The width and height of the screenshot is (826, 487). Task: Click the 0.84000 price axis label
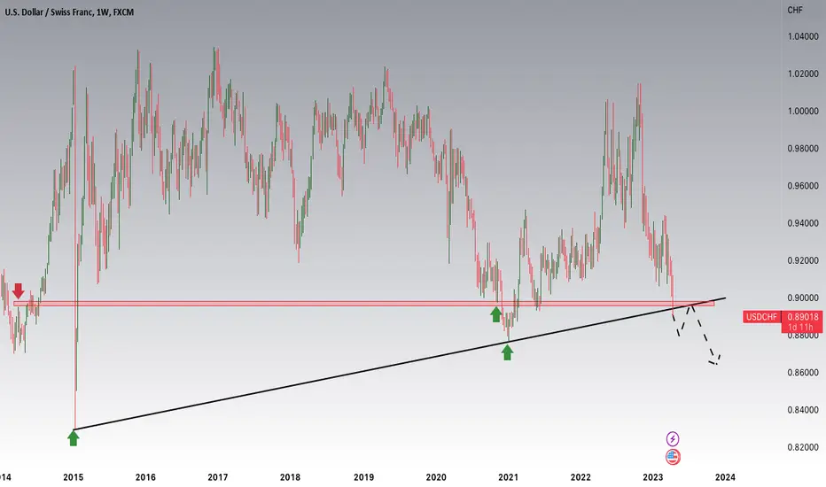[803, 410]
